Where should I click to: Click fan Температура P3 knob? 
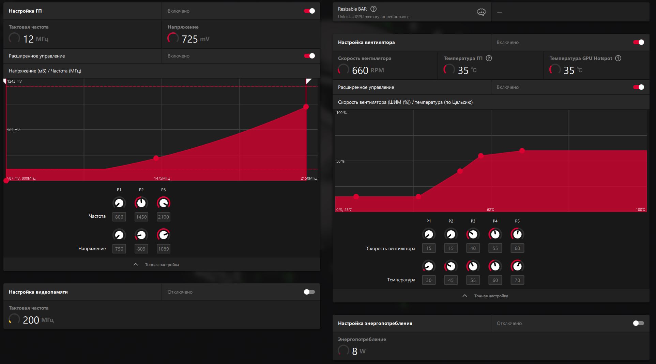point(473,266)
